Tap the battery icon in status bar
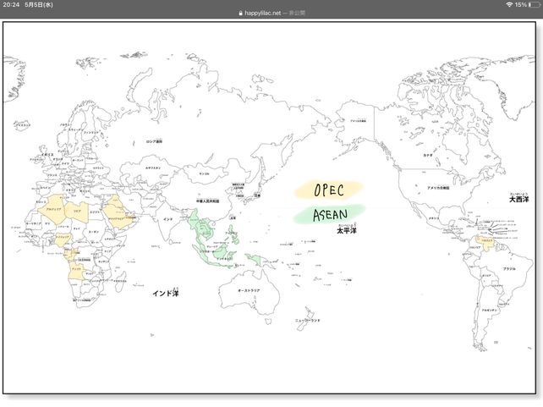Viewport: 543px width, 407px height. click(534, 4)
